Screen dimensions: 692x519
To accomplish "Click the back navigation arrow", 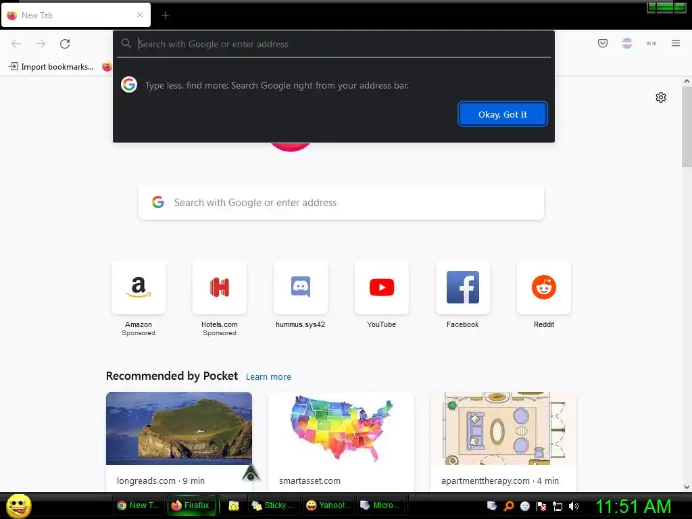I will pos(16,44).
